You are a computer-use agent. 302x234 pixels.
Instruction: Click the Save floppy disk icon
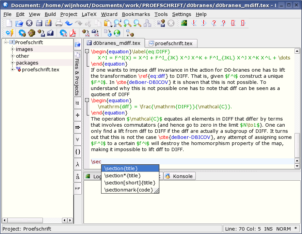coord(39,23)
